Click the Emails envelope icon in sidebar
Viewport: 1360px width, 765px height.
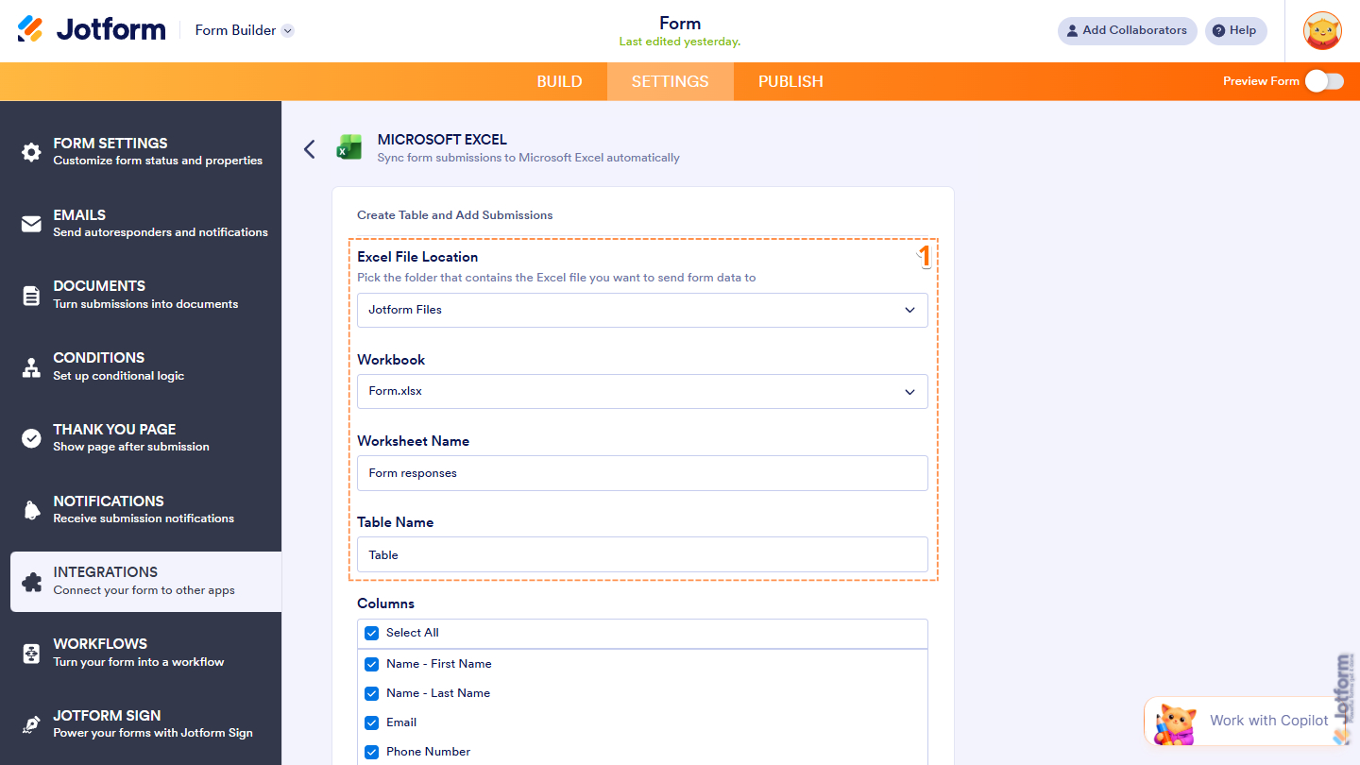tap(30, 223)
